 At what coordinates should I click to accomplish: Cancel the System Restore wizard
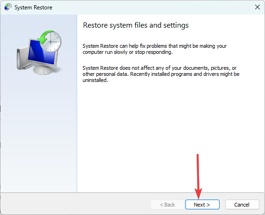tap(242, 205)
